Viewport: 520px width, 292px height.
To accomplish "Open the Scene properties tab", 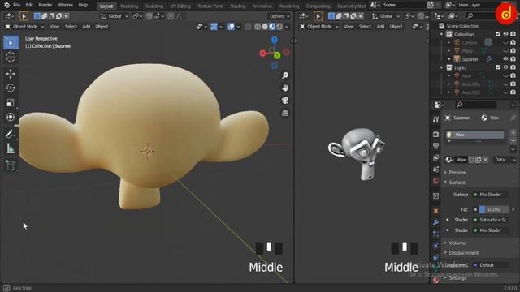I will point(435,170).
